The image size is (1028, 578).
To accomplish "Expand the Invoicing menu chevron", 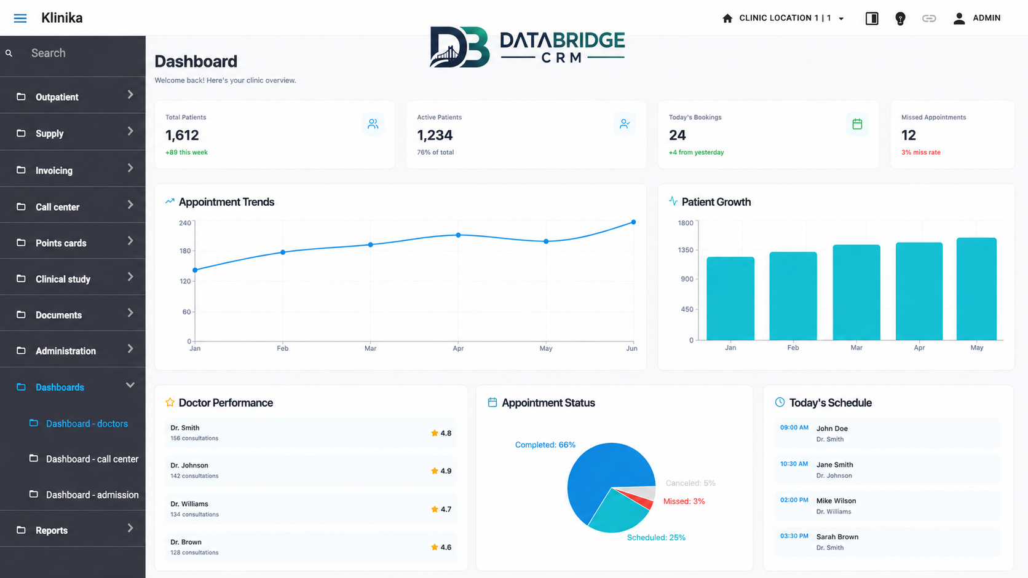I will pyautogui.click(x=130, y=168).
